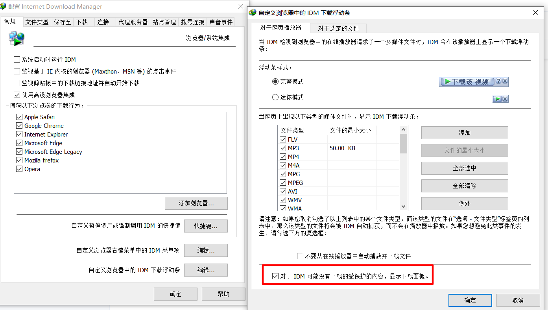Screen dimensions: 548x310
Task: Click the mini-mode download bar preview image
Action: (x=500, y=99)
